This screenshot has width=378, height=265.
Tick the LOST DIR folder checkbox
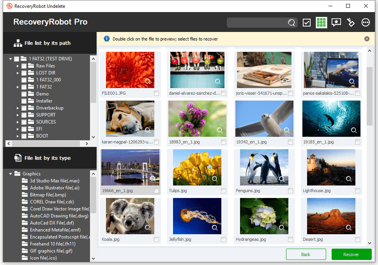pyautogui.click(x=24, y=73)
